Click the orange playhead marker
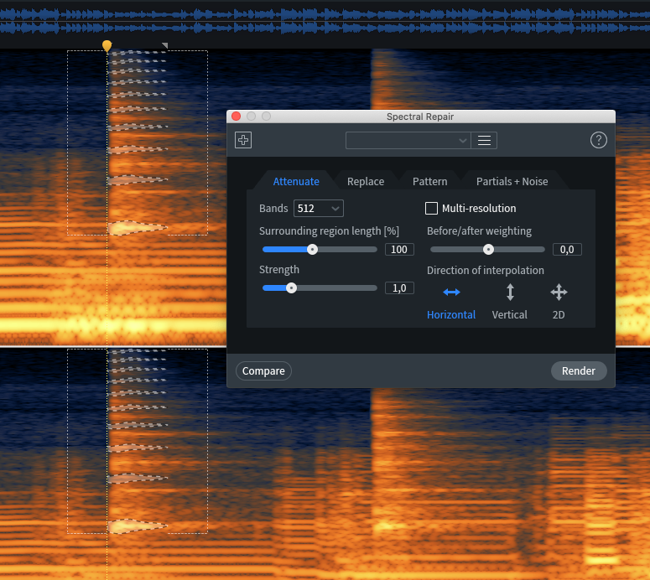The height and width of the screenshot is (580, 650). [x=107, y=45]
